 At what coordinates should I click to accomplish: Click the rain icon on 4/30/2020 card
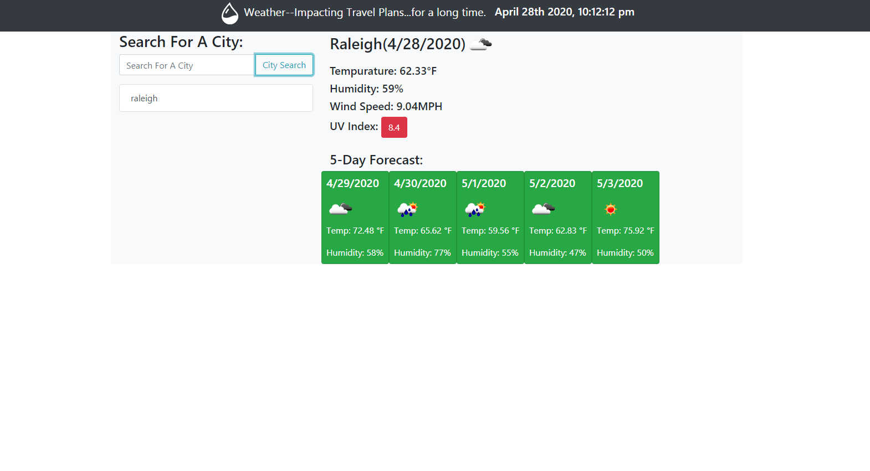407,209
